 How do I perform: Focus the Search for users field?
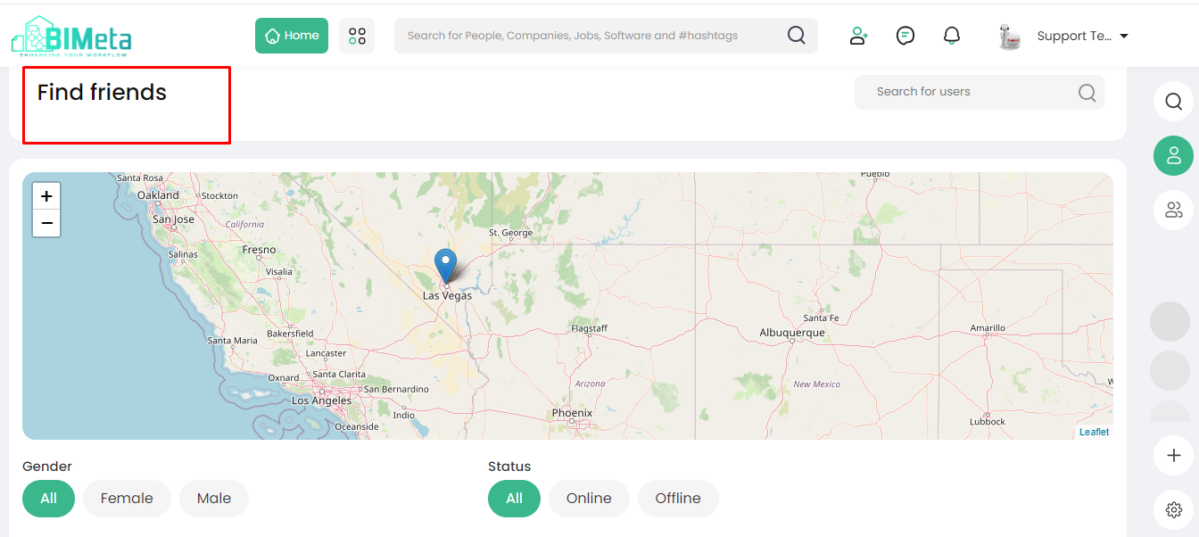pyautogui.click(x=979, y=92)
